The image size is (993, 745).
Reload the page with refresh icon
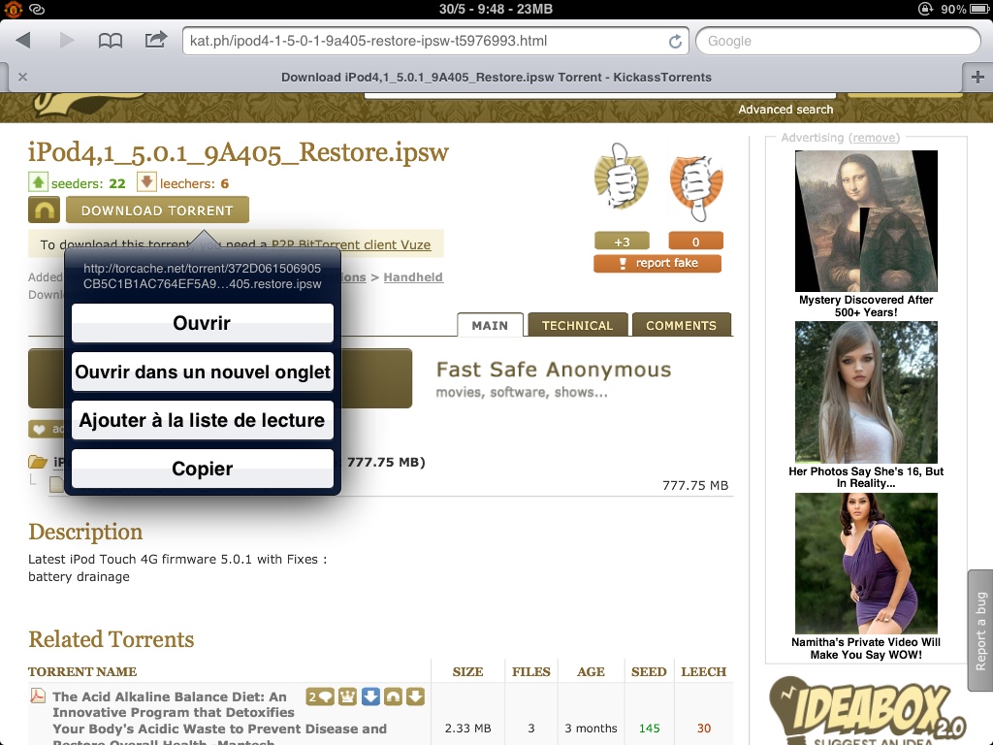click(x=675, y=41)
